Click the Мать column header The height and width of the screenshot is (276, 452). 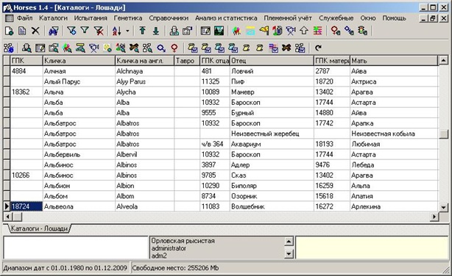(x=394, y=61)
